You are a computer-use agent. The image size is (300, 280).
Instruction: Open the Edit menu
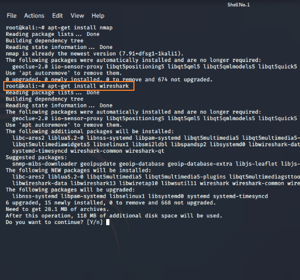point(57,16)
